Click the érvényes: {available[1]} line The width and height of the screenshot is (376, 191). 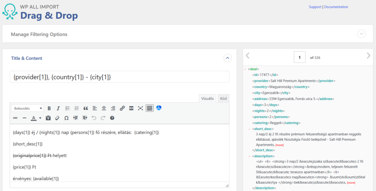[x=36, y=179]
